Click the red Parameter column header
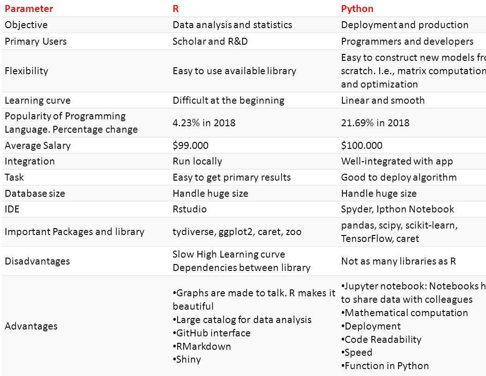 click(x=29, y=9)
